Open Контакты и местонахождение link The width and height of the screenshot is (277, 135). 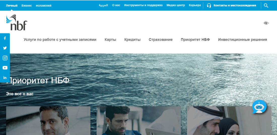(234, 5)
